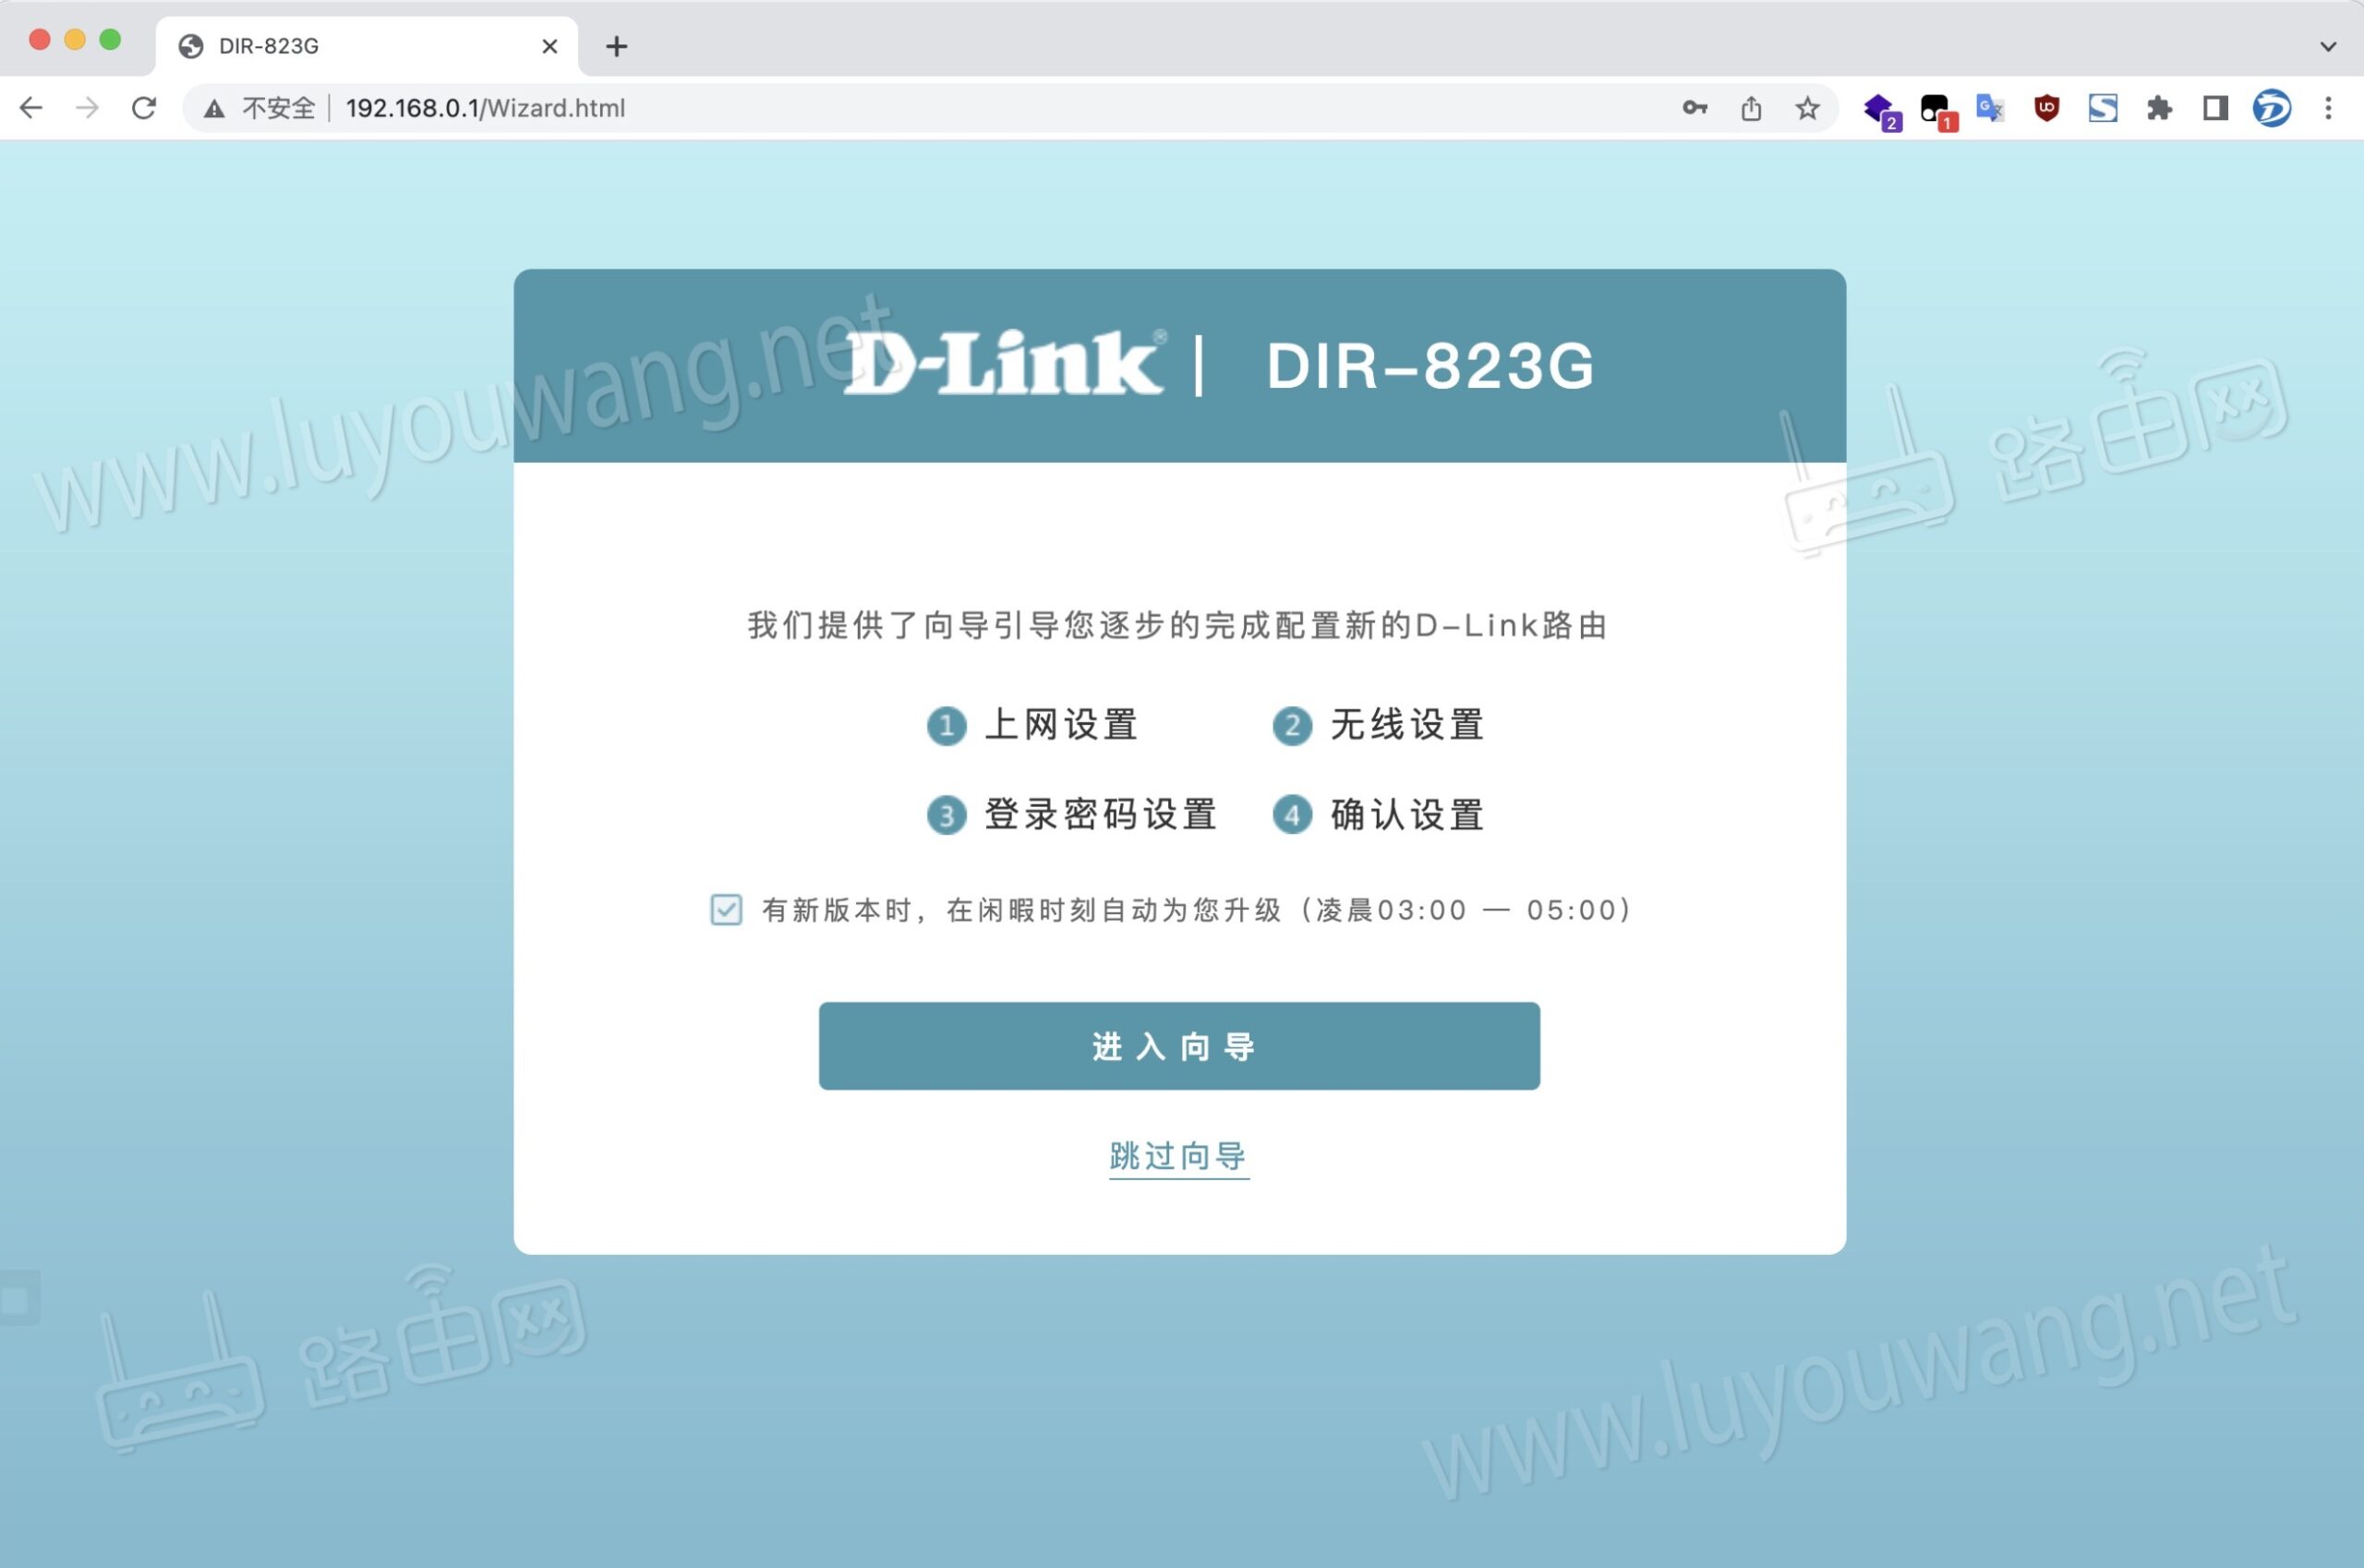Open the share page icon

pos(1750,108)
